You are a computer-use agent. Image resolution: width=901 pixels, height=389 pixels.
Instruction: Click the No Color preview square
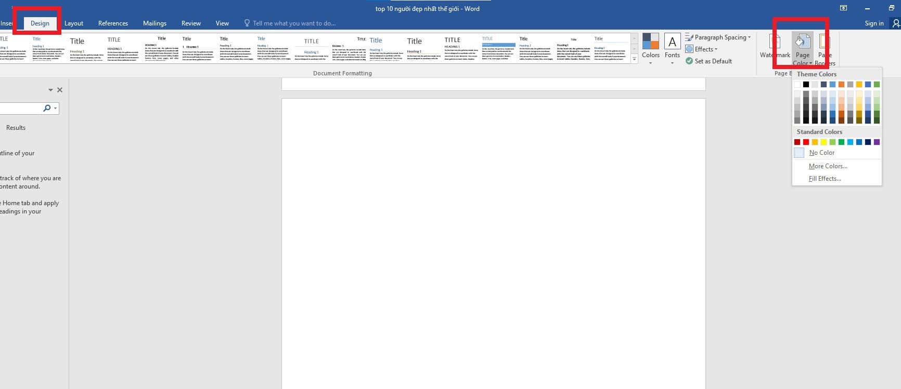[799, 153]
